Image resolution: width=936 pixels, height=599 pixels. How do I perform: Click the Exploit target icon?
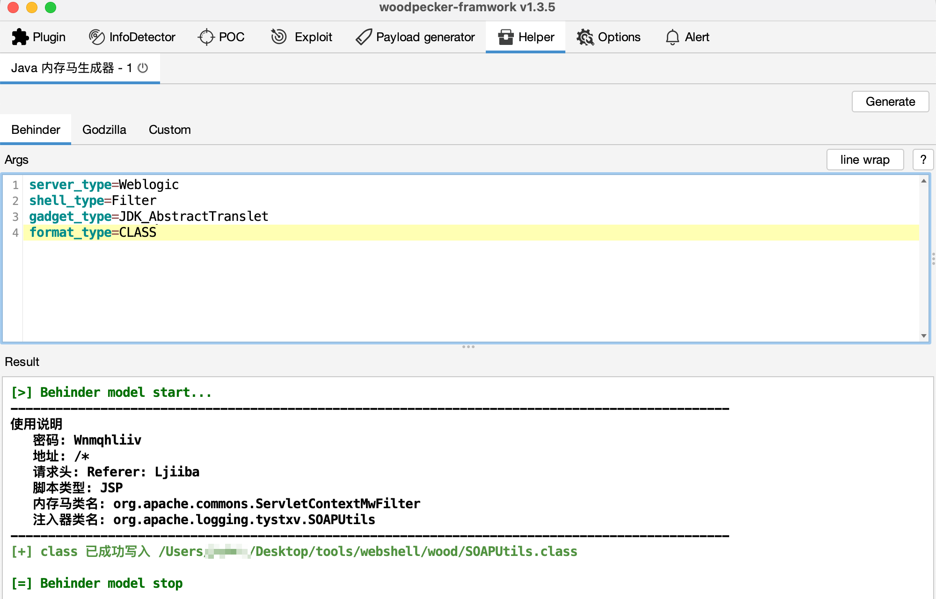click(279, 37)
